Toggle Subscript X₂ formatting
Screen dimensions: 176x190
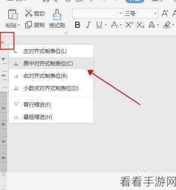click(x=141, y=25)
